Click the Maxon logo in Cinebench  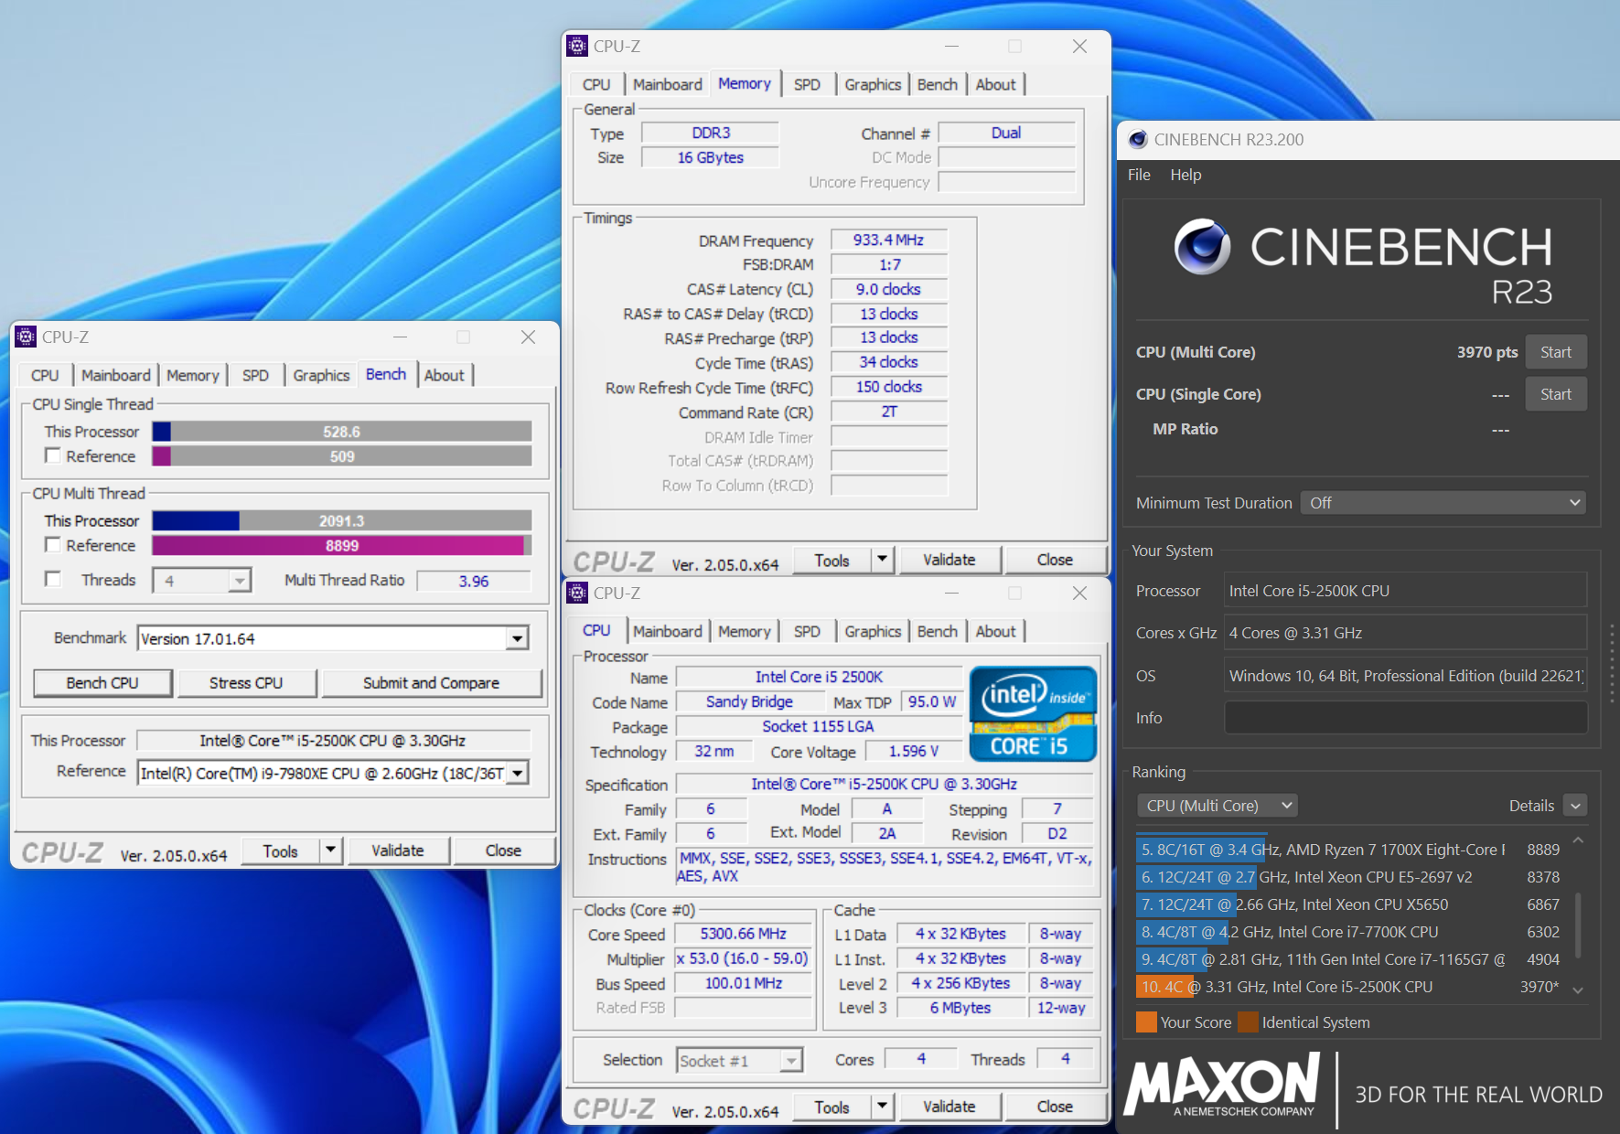pos(1222,1085)
